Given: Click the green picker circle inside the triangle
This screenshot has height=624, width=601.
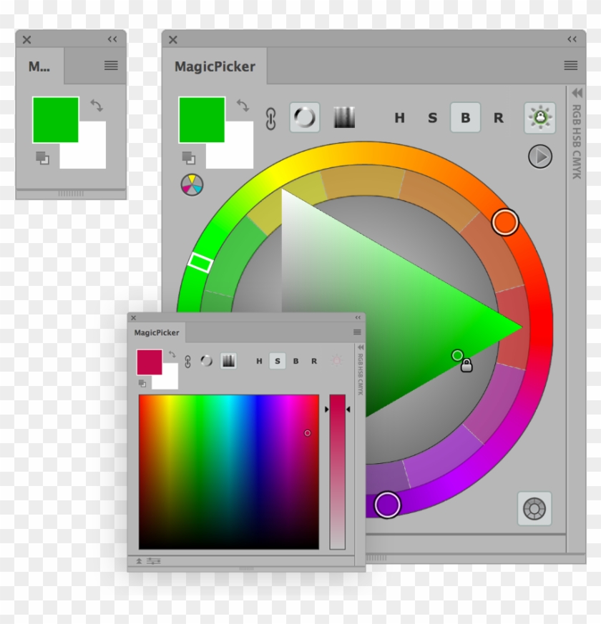Looking at the screenshot, I should click(x=457, y=355).
